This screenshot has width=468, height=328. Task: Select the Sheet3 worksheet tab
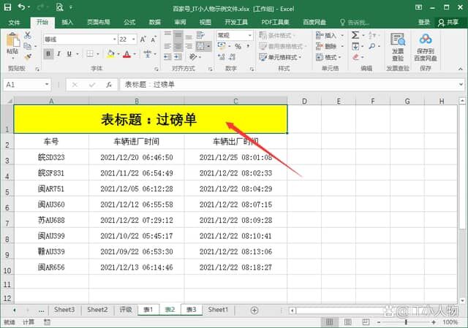pyautogui.click(x=64, y=310)
